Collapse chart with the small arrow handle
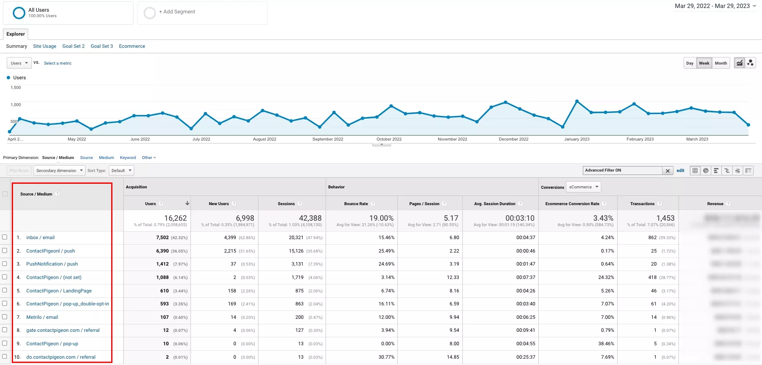 tap(381, 144)
